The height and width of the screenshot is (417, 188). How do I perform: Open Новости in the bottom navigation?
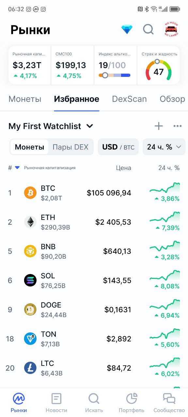pyautogui.click(x=56, y=403)
